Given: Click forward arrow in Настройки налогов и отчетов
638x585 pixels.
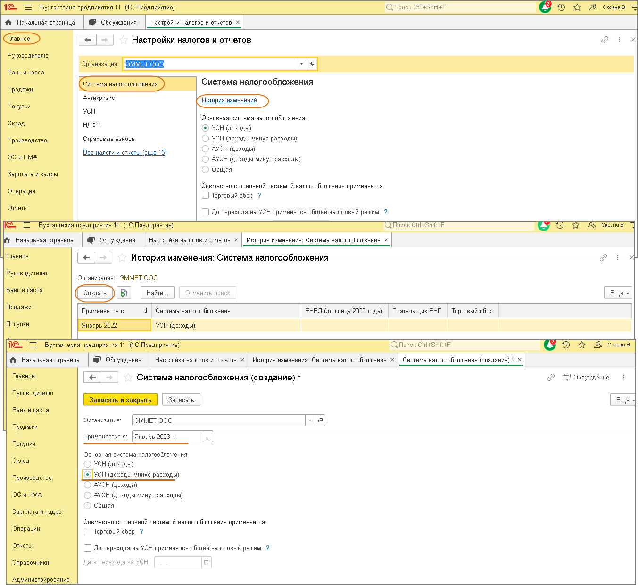Looking at the screenshot, I should [105, 40].
